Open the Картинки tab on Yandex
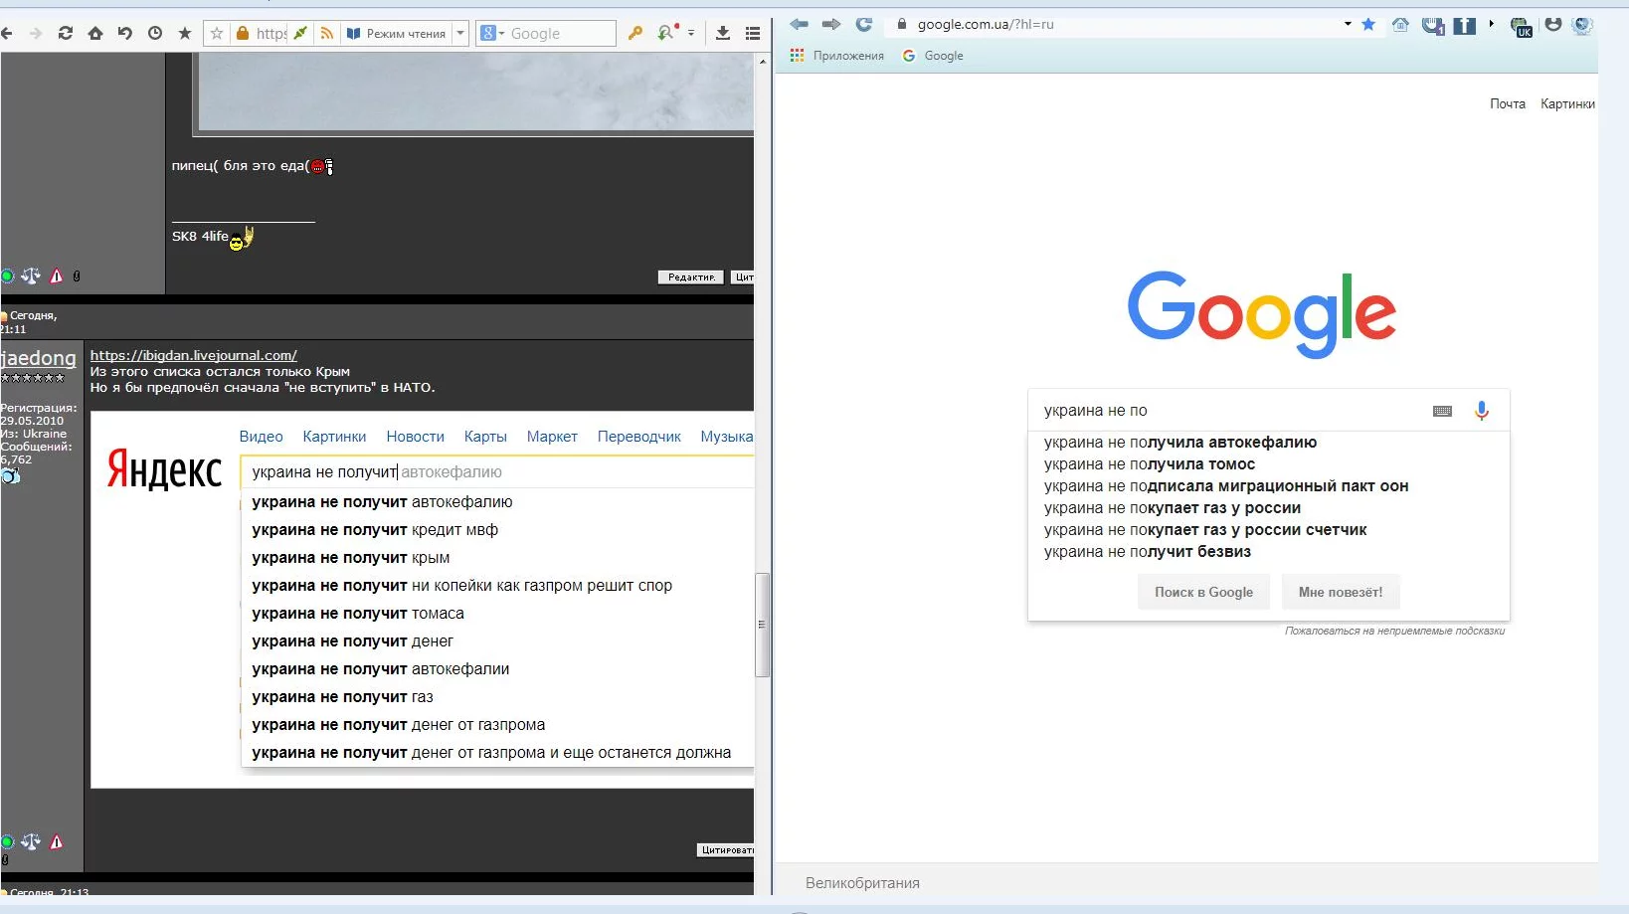Viewport: 1629px width, 914px height. 334,437
